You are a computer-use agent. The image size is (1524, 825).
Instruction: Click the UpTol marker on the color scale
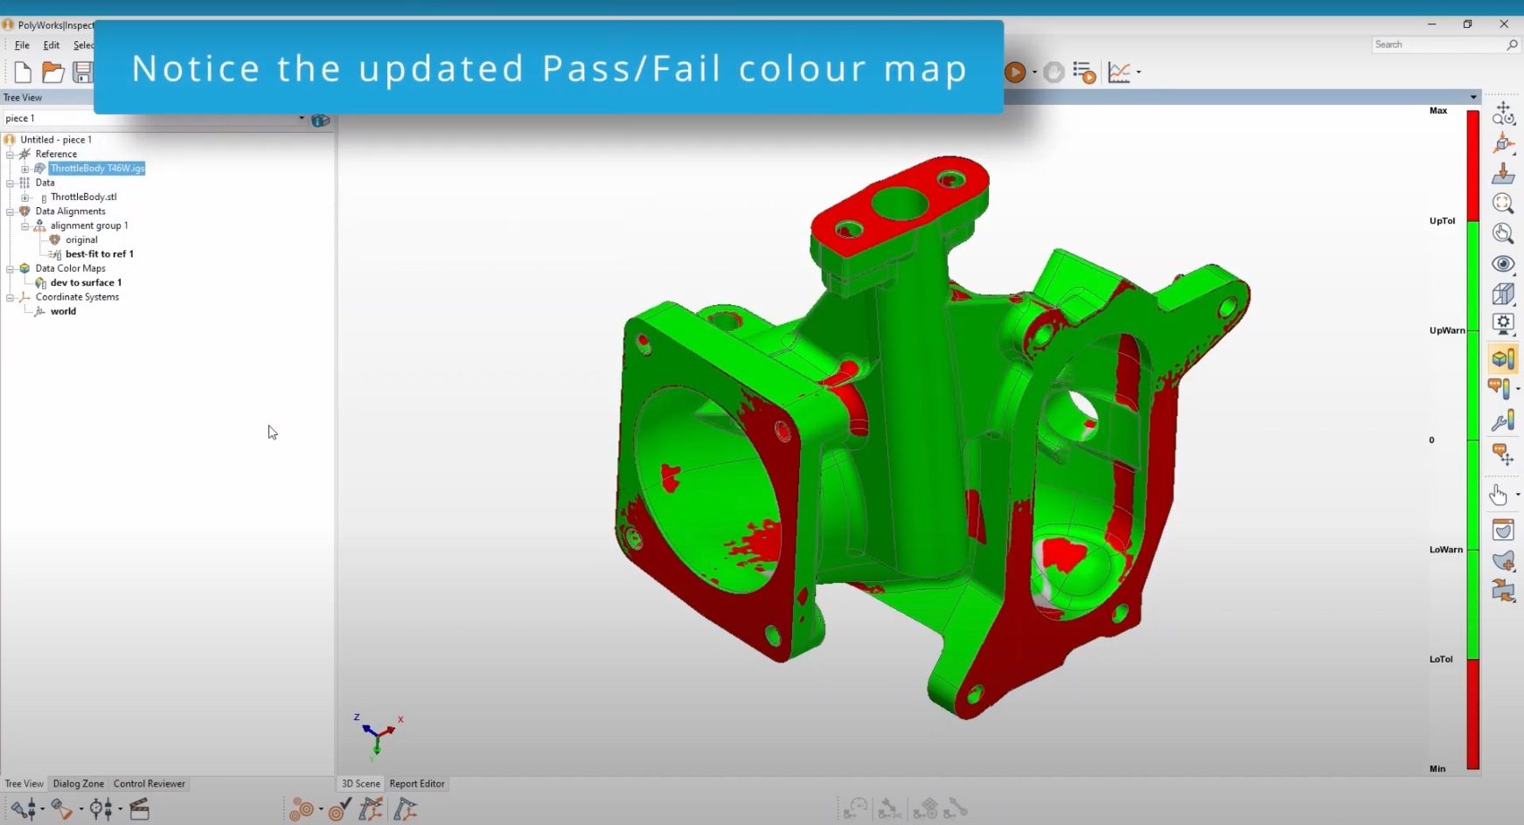(1440, 220)
